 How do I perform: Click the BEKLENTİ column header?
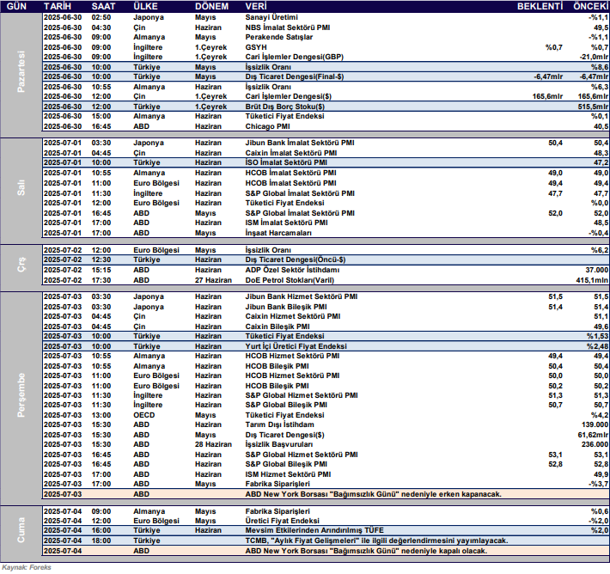540,5
